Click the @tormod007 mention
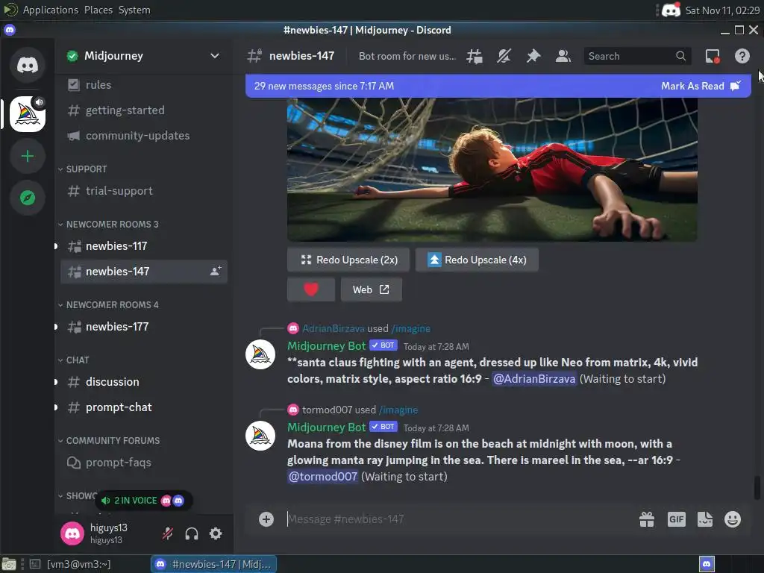The height and width of the screenshot is (573, 764). coord(323,476)
